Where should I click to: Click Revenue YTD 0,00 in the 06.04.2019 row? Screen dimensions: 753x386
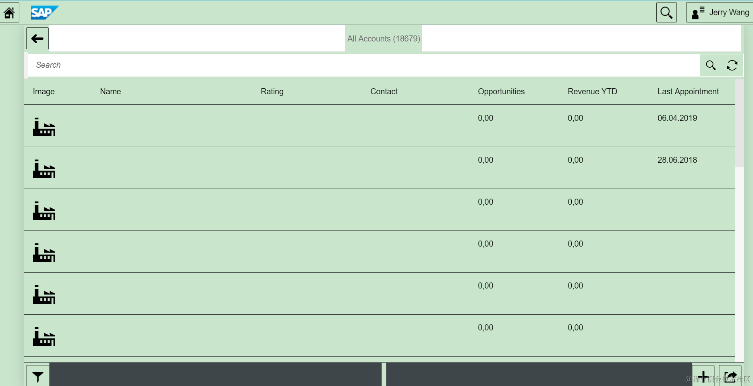(x=575, y=118)
